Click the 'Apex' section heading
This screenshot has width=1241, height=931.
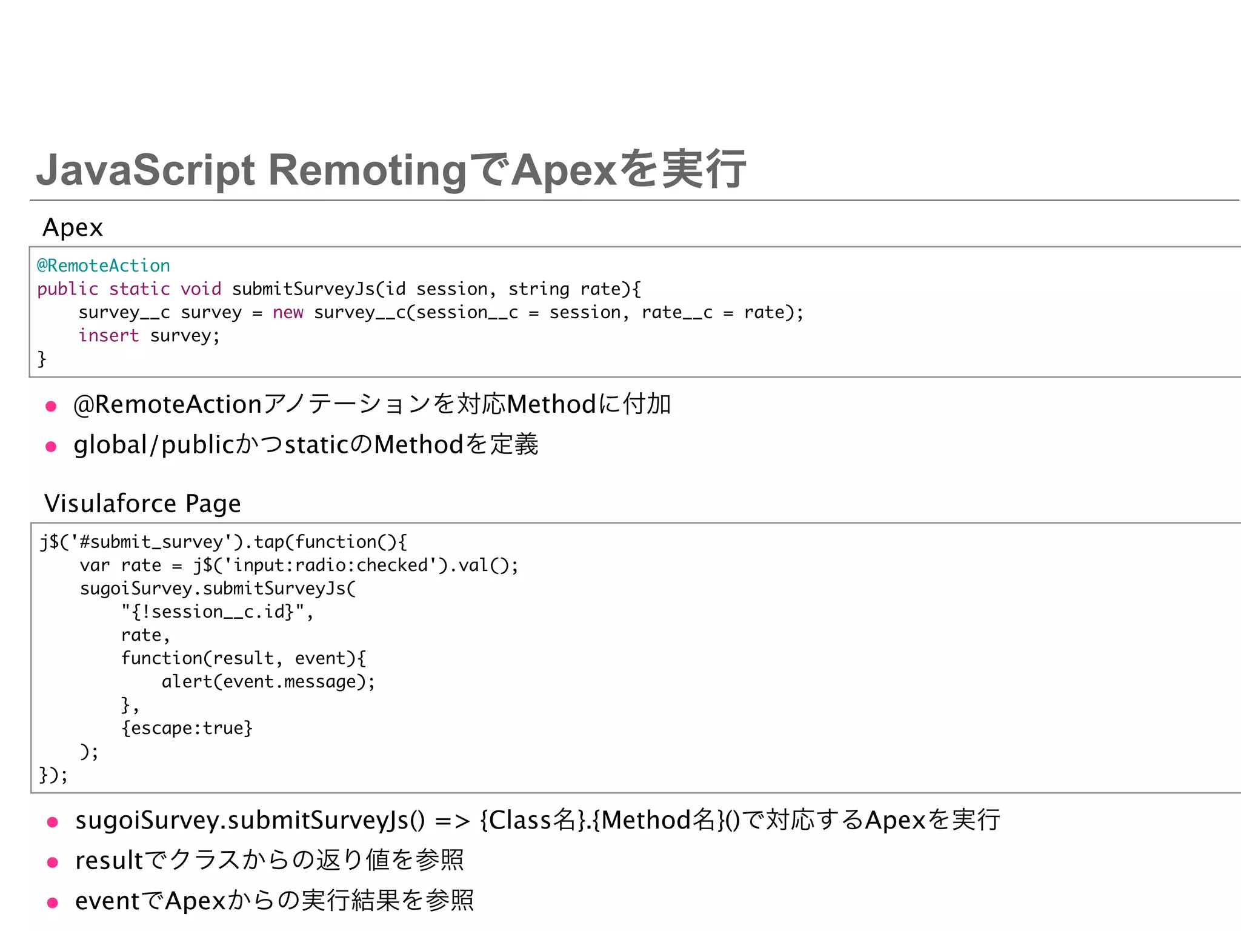pos(73,228)
